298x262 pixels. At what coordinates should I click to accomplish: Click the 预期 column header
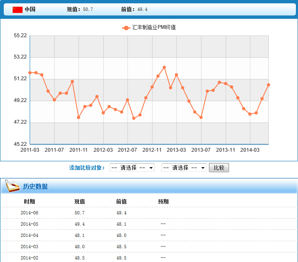pyautogui.click(x=163, y=202)
